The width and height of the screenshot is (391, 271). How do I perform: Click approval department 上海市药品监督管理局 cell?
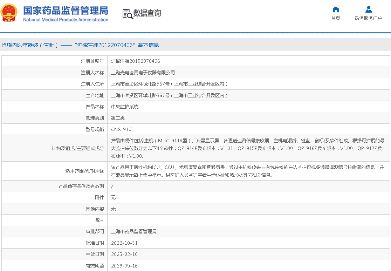coord(134,232)
